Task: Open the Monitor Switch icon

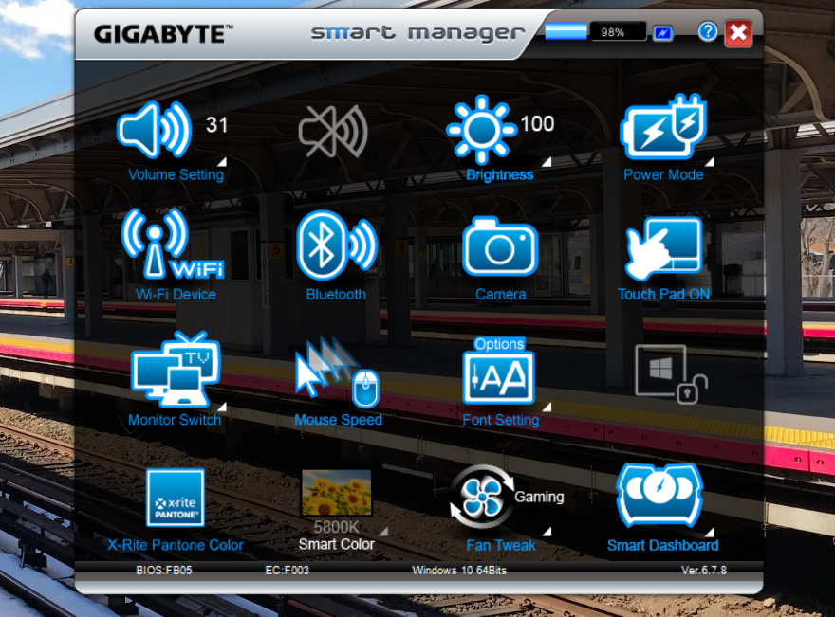Action: point(176,369)
